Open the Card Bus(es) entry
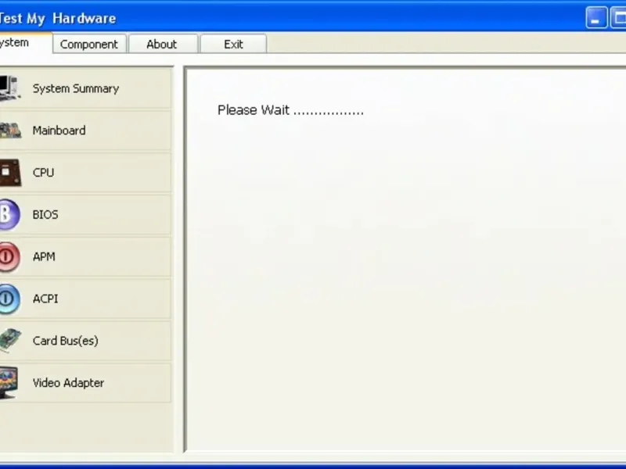Screen dimensions: 626x469 pos(85,341)
